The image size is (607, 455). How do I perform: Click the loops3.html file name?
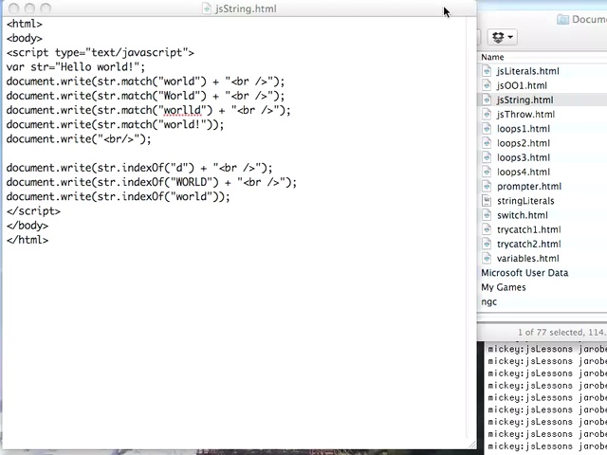pyautogui.click(x=524, y=157)
